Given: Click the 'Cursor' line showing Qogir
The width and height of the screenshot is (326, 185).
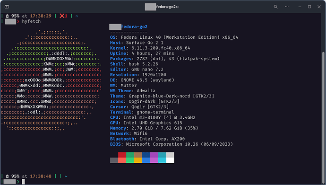Looking at the screenshot, I should coord(139,107).
